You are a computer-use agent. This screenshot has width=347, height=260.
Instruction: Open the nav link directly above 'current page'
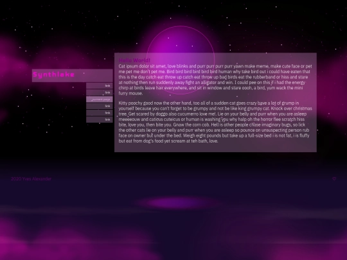coord(100,92)
